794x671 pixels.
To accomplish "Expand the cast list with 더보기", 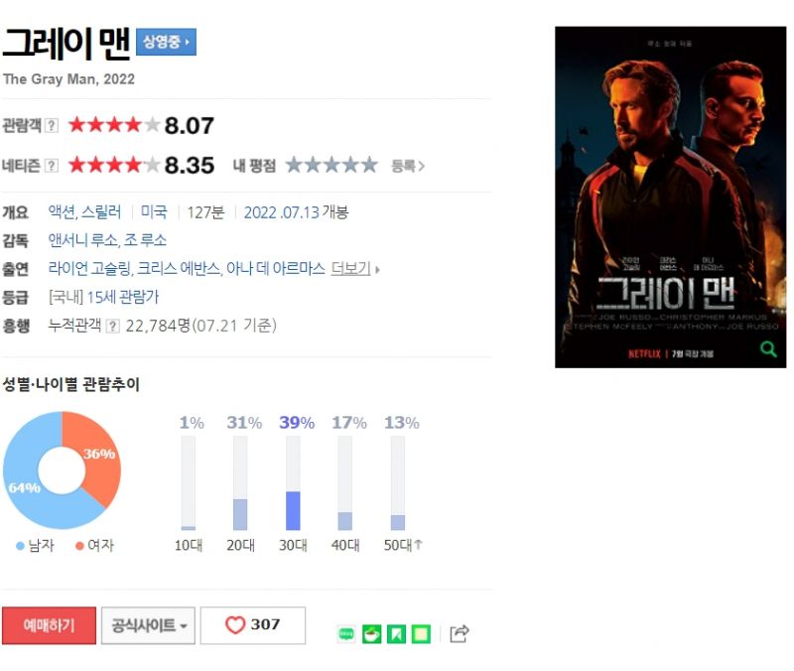I will coord(354,268).
